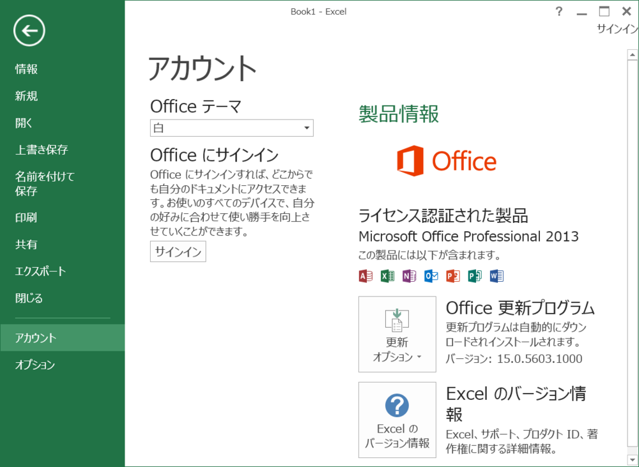This screenshot has width=639, height=467.
Task: Click the サインイン link at the top right
Action: 617,29
